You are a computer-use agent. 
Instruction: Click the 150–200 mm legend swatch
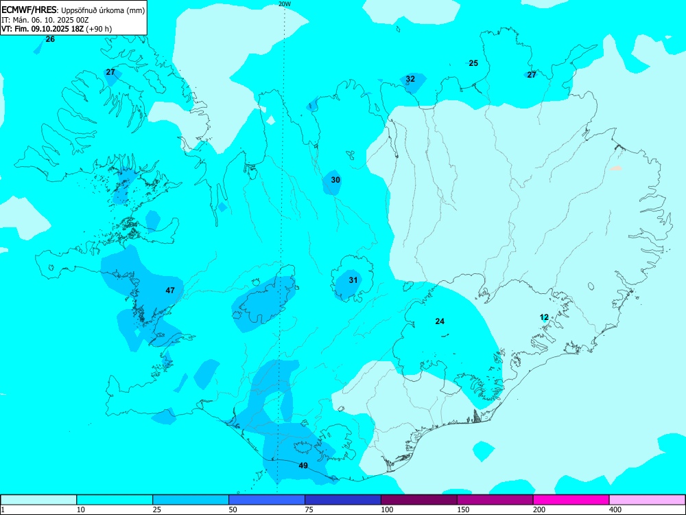pos(495,500)
